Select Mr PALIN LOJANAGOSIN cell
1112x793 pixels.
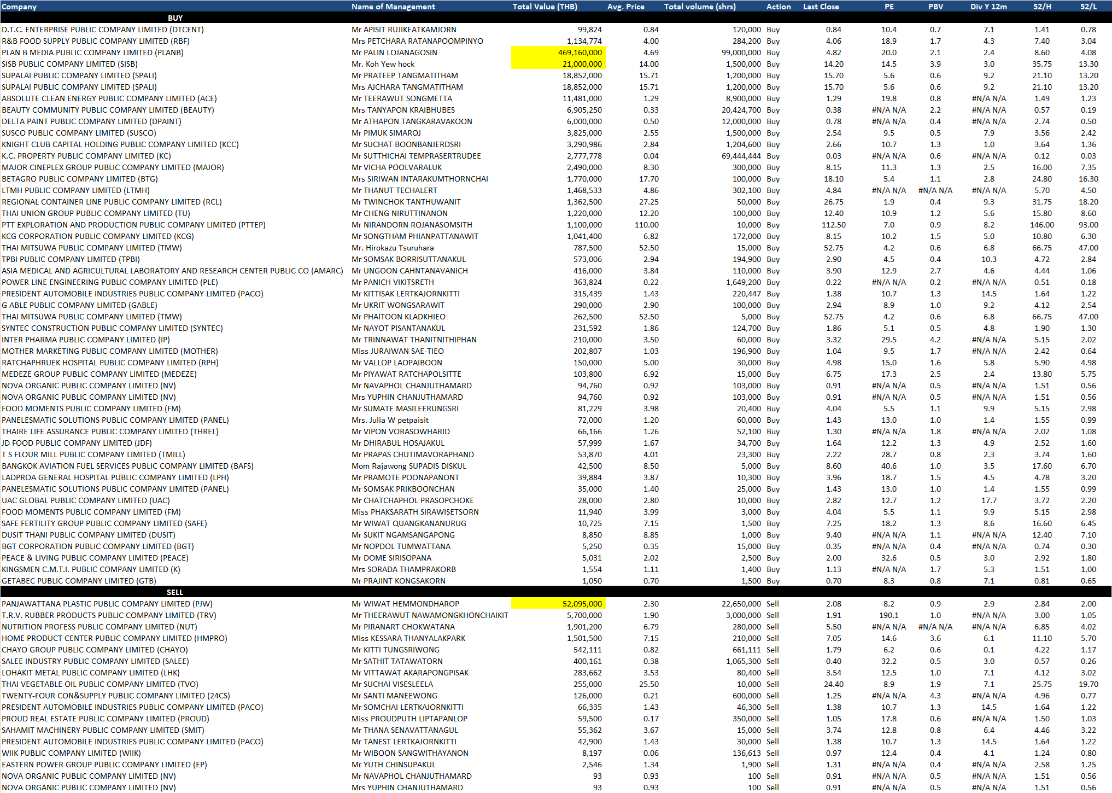coord(394,53)
